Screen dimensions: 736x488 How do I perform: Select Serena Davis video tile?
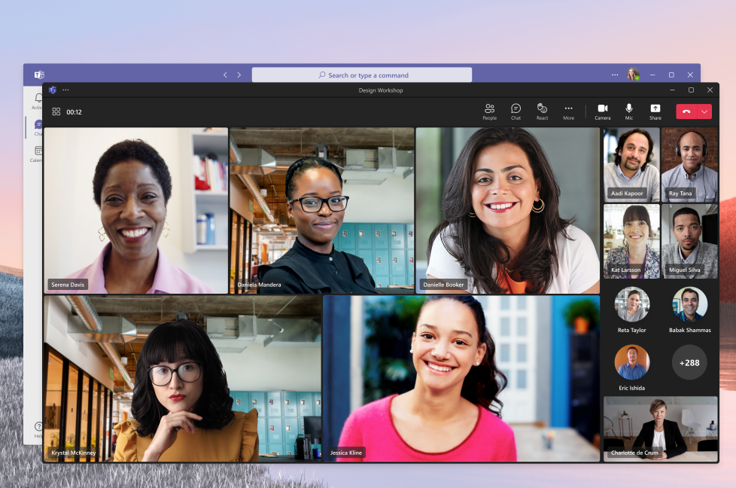click(135, 210)
